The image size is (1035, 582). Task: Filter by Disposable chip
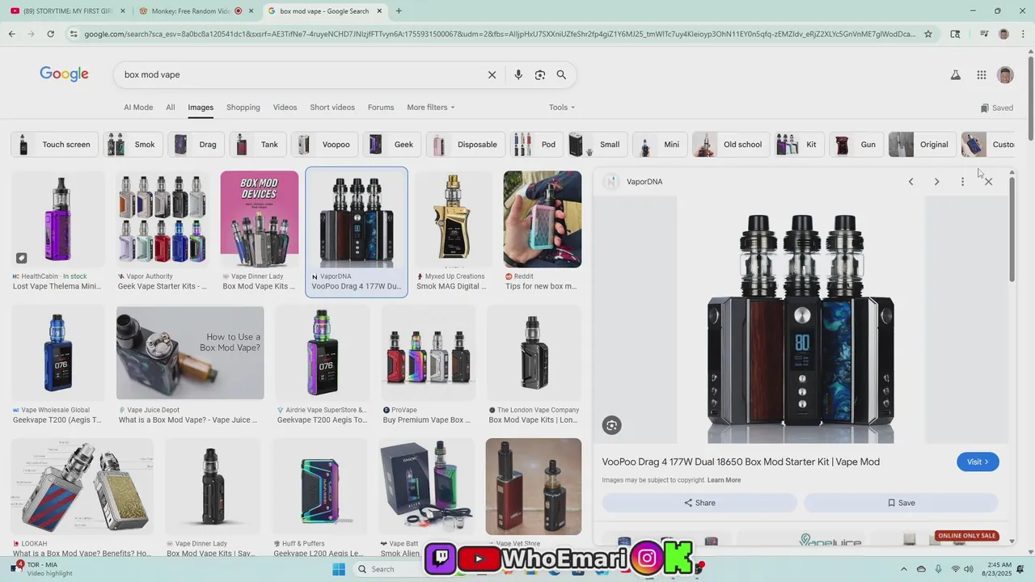click(x=466, y=145)
